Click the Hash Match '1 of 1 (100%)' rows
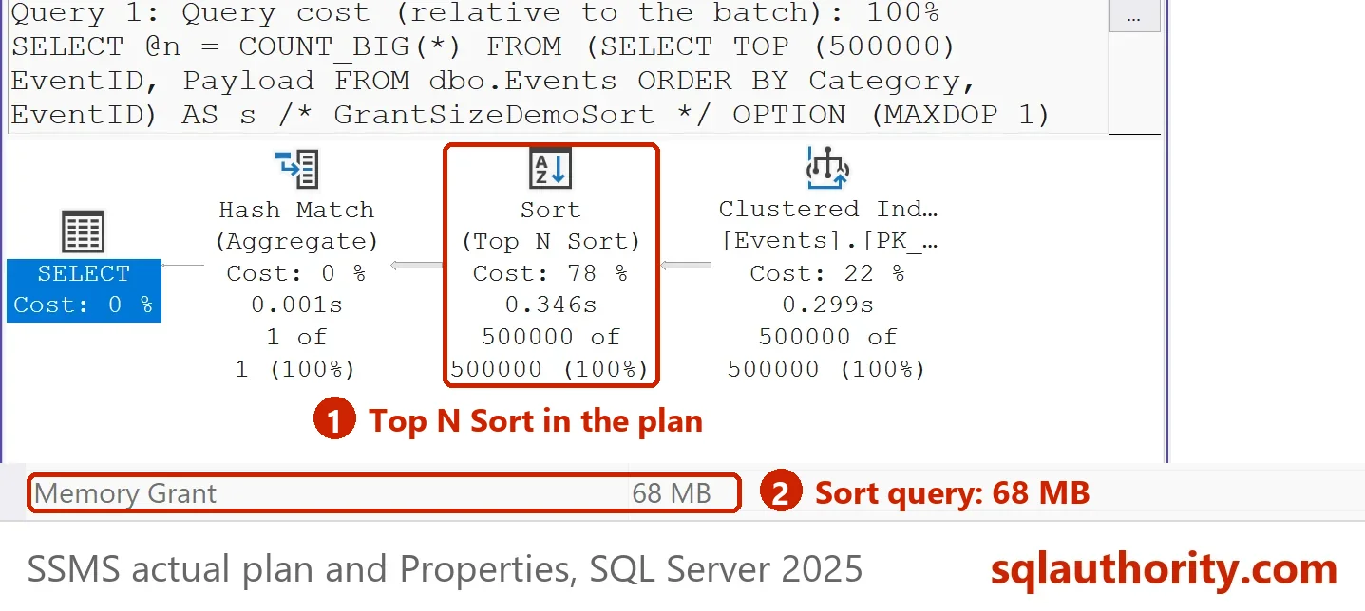1365x611 pixels. (296, 352)
